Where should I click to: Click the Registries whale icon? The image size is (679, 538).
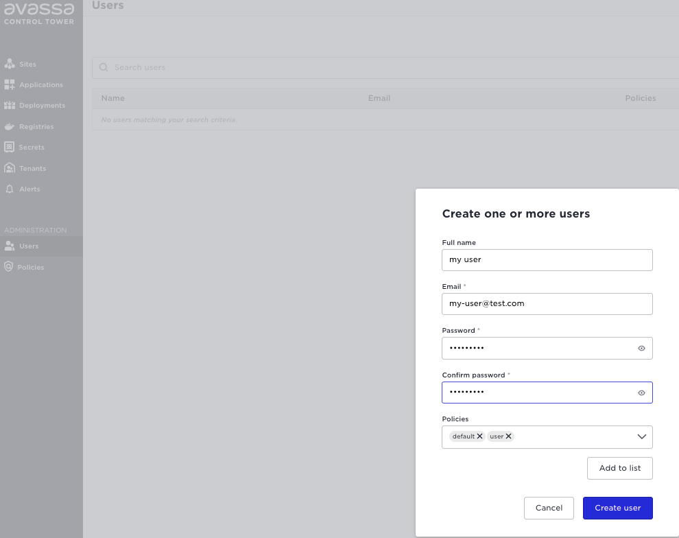pyautogui.click(x=10, y=126)
